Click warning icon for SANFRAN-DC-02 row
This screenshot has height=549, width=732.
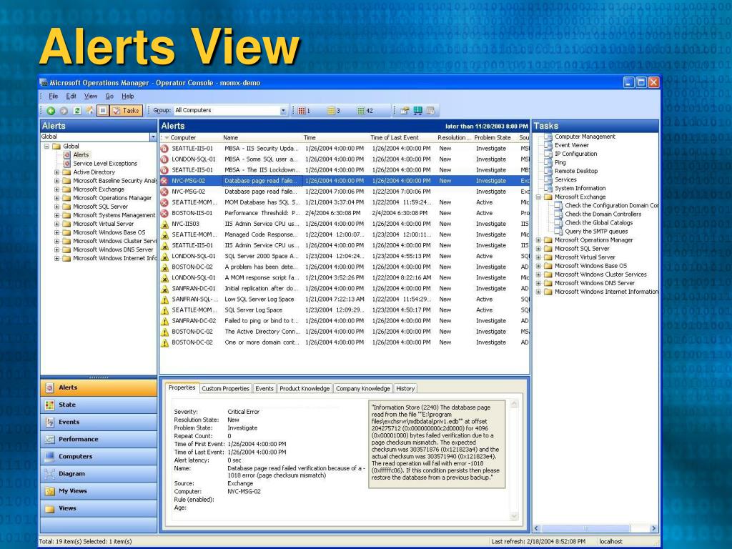(164, 321)
